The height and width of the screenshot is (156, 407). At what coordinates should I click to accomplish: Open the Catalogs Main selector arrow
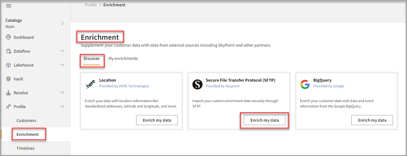pos(62,23)
